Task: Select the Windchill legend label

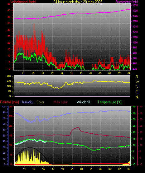Action: click(x=83, y=102)
